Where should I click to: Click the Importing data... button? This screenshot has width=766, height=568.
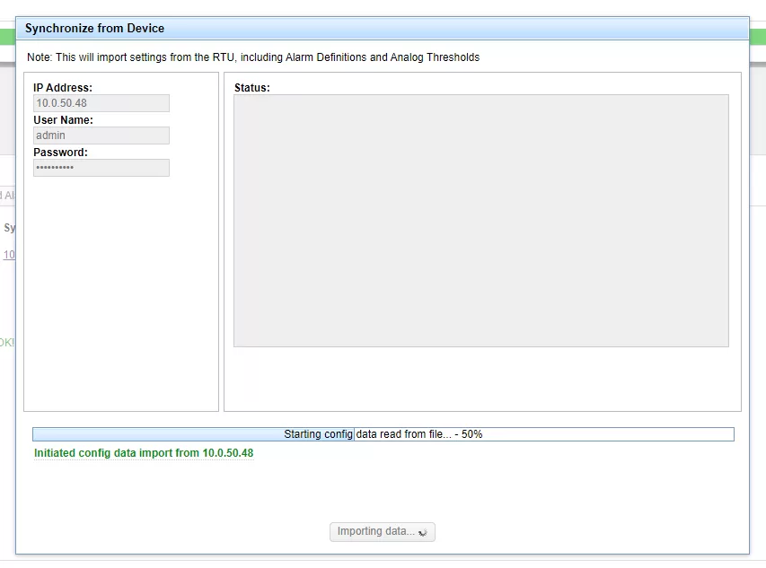382,531
